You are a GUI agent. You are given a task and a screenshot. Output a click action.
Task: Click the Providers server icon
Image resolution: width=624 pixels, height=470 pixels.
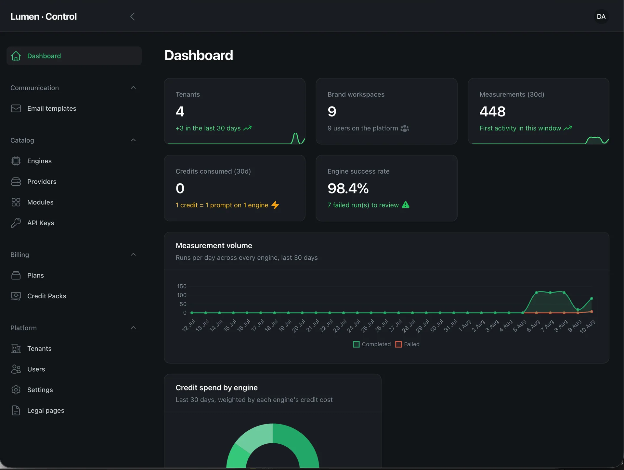pos(16,181)
